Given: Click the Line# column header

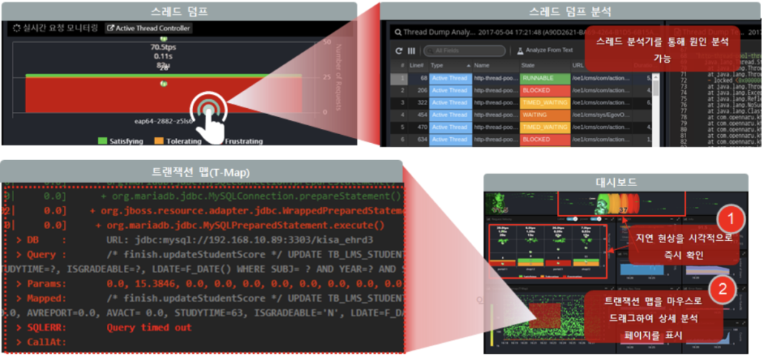Looking at the screenshot, I should click(x=416, y=65).
